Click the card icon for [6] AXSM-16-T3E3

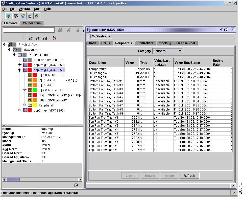[30, 75]
